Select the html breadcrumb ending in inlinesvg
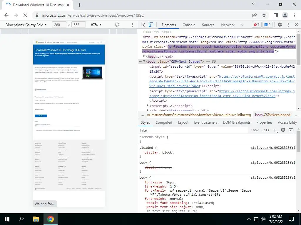Image resolution: width=301 pixels, height=225 pixels. point(199,115)
